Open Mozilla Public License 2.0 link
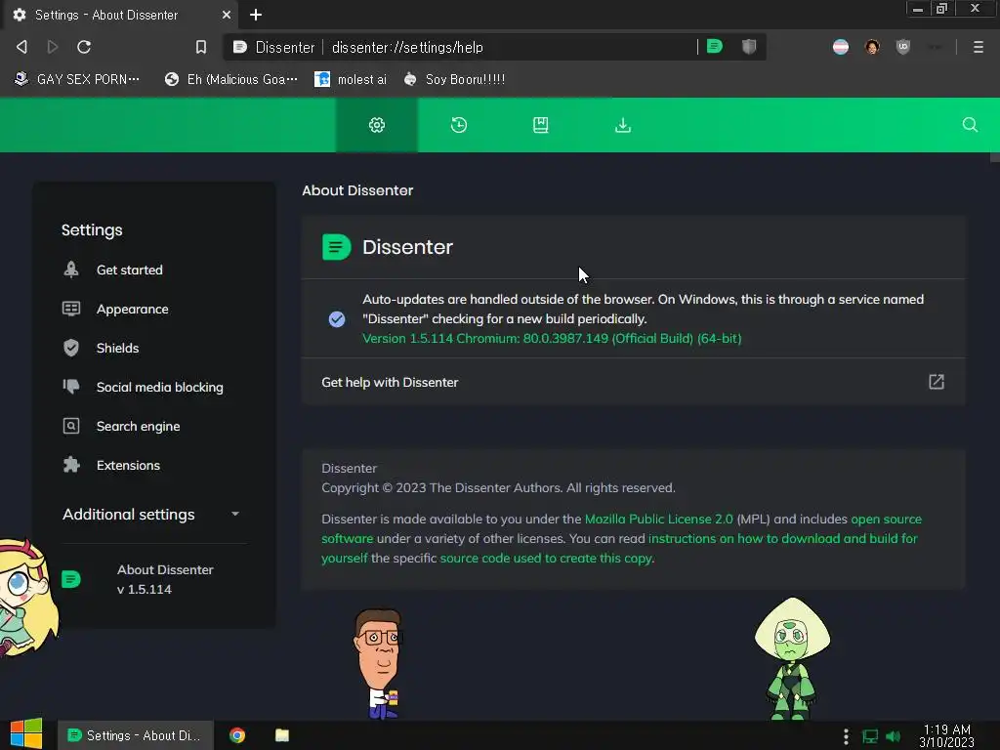This screenshot has height=750, width=1000. (659, 520)
